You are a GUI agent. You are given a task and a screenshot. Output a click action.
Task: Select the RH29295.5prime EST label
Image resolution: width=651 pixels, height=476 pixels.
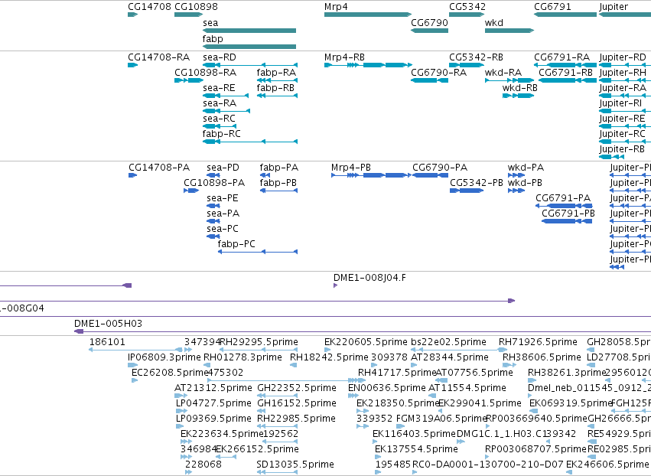[259, 342]
